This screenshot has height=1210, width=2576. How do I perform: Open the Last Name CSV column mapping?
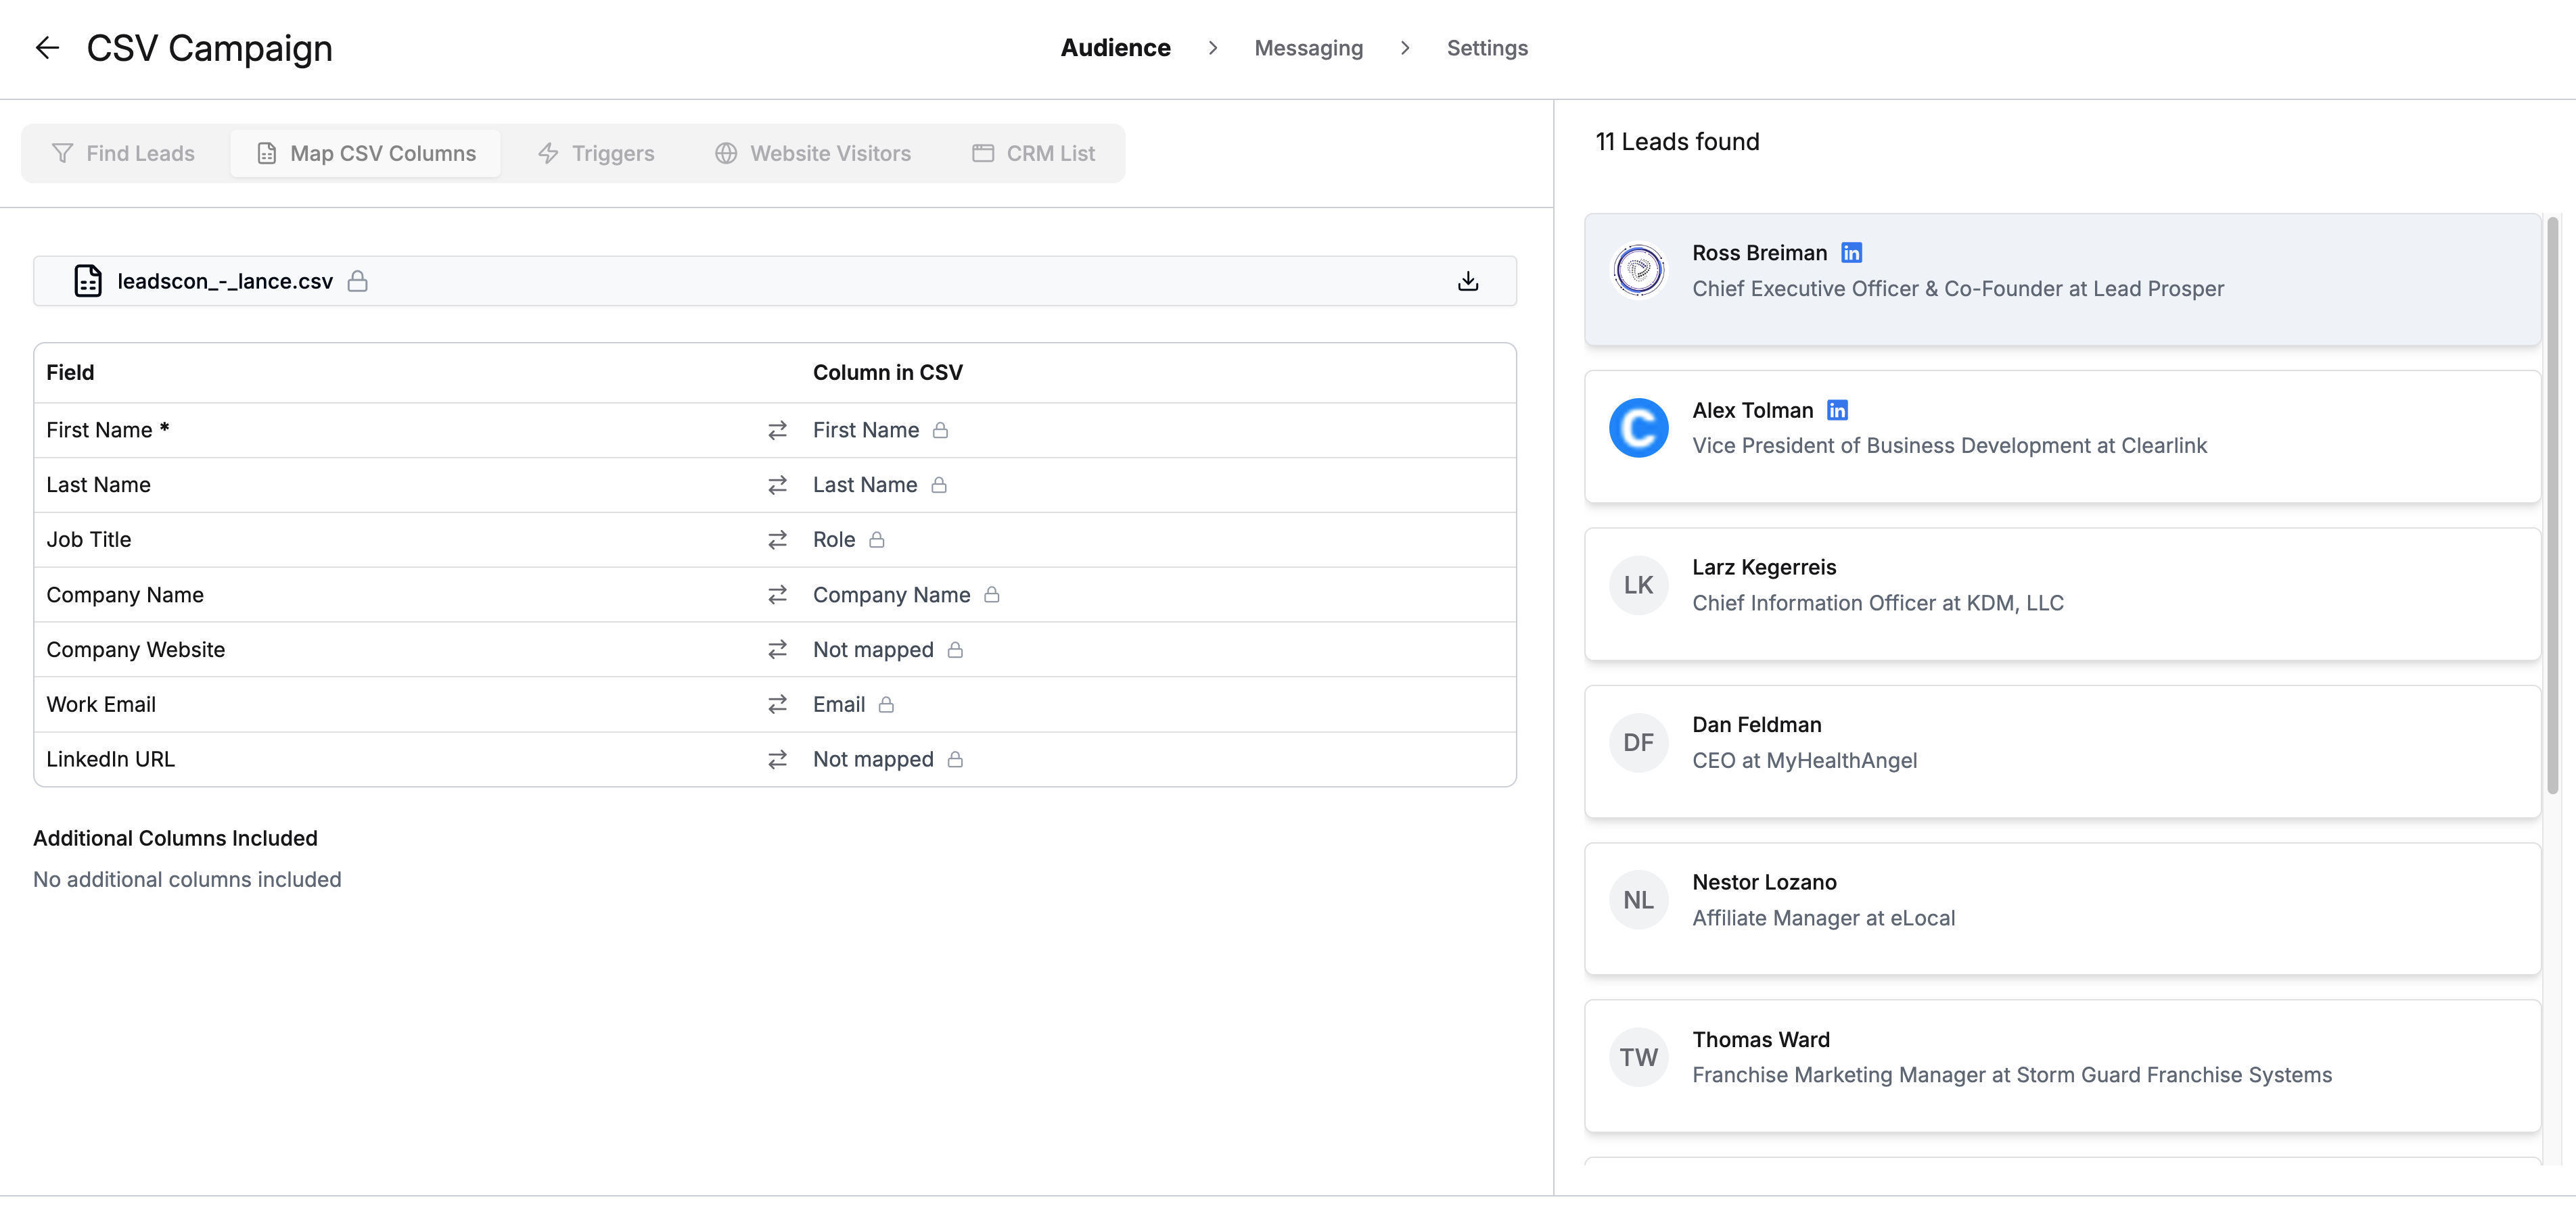click(x=865, y=485)
